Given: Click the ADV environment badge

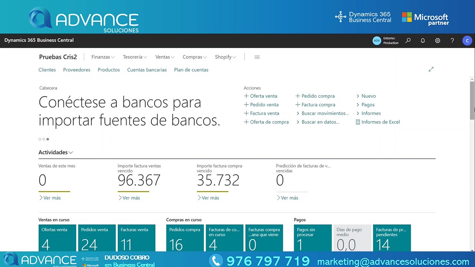Looking at the screenshot, I should (x=377, y=40).
